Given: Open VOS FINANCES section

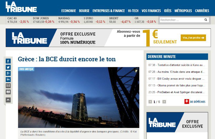Looking at the screenshot, I should pyautogui.click(x=151, y=11).
